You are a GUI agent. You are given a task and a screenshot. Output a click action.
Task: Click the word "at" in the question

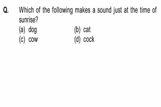(126, 10)
